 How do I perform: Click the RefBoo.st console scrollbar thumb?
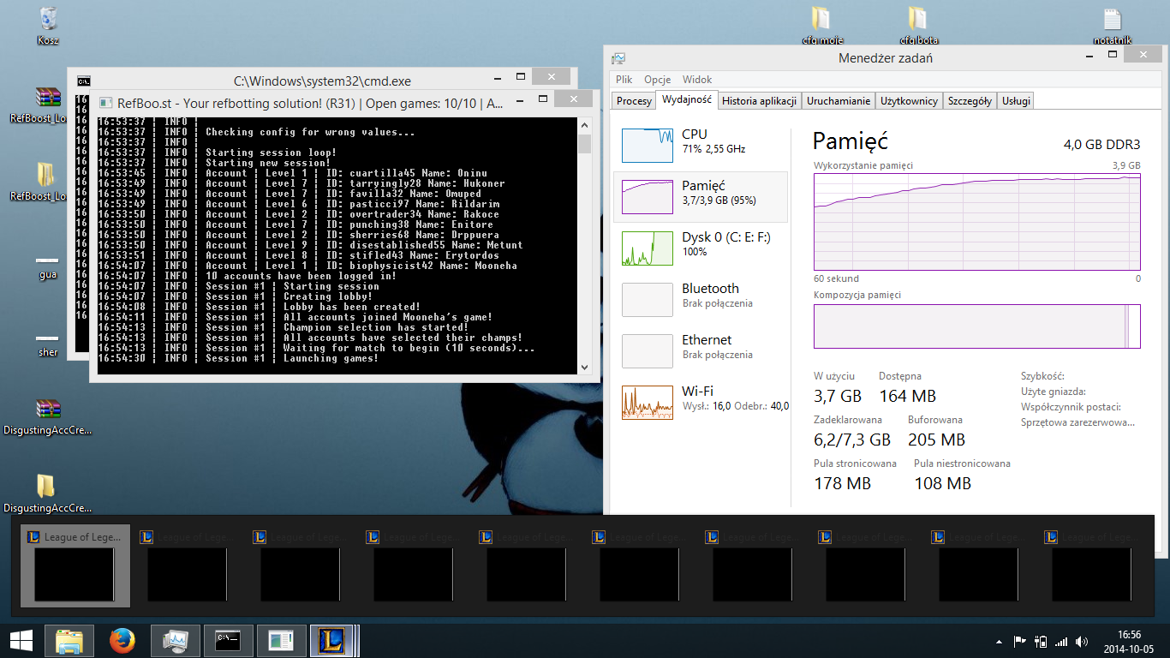point(585,143)
